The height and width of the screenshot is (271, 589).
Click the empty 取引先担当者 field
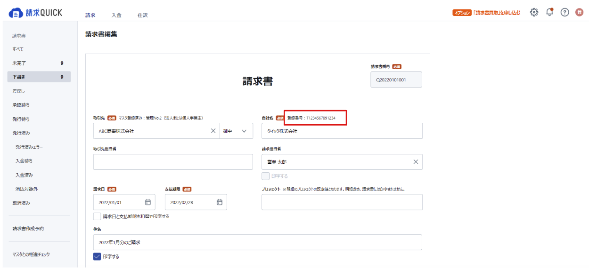pos(173,162)
